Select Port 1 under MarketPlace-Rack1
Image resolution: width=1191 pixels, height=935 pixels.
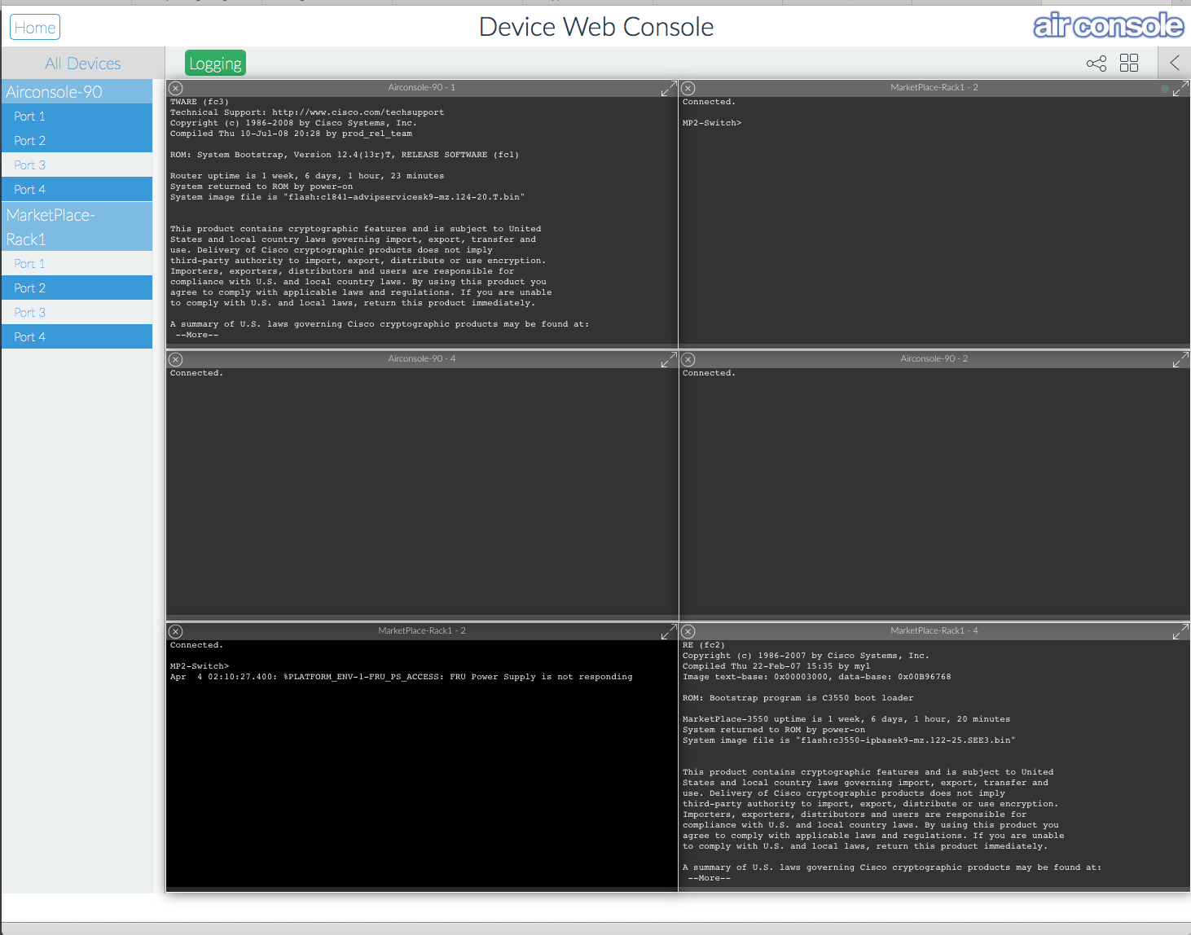coord(77,264)
